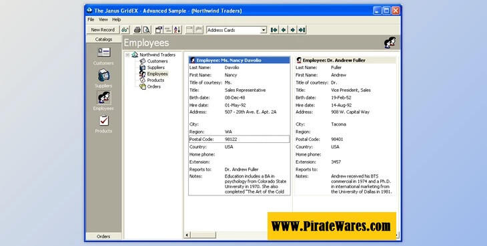
Task: Go to previous record arrow
Action: (x=284, y=30)
